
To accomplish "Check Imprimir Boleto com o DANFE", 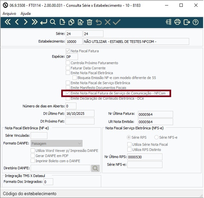I will click(x=33, y=161).
